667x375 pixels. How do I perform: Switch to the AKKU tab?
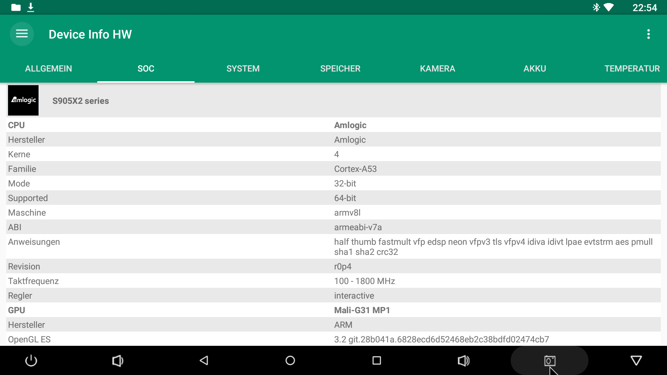click(535, 68)
